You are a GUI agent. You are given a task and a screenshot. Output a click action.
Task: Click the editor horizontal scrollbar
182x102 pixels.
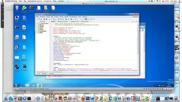click(94, 72)
